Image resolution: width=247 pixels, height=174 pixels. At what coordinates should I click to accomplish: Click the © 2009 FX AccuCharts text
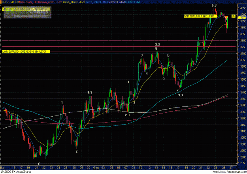click(x=16, y=172)
